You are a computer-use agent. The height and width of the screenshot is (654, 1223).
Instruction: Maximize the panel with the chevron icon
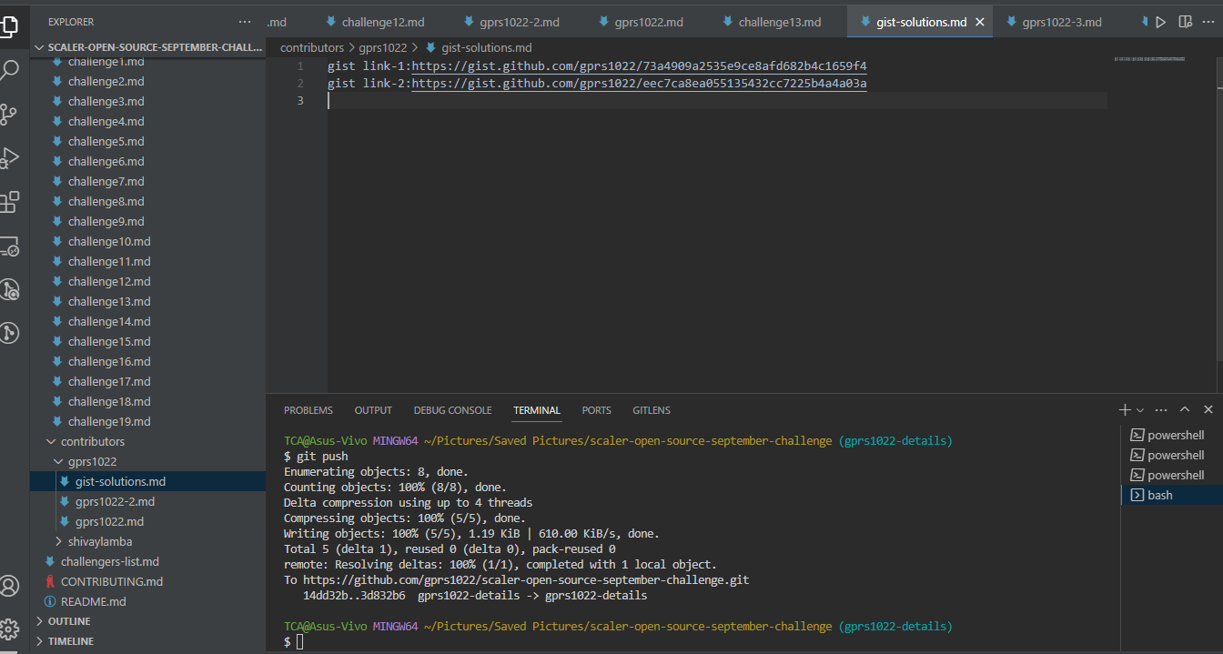coord(1185,409)
